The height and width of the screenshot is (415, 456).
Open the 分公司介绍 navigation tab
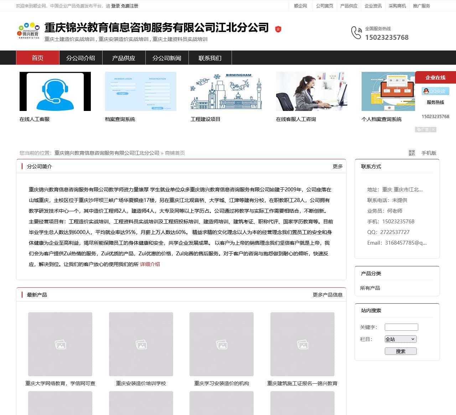(x=81, y=58)
